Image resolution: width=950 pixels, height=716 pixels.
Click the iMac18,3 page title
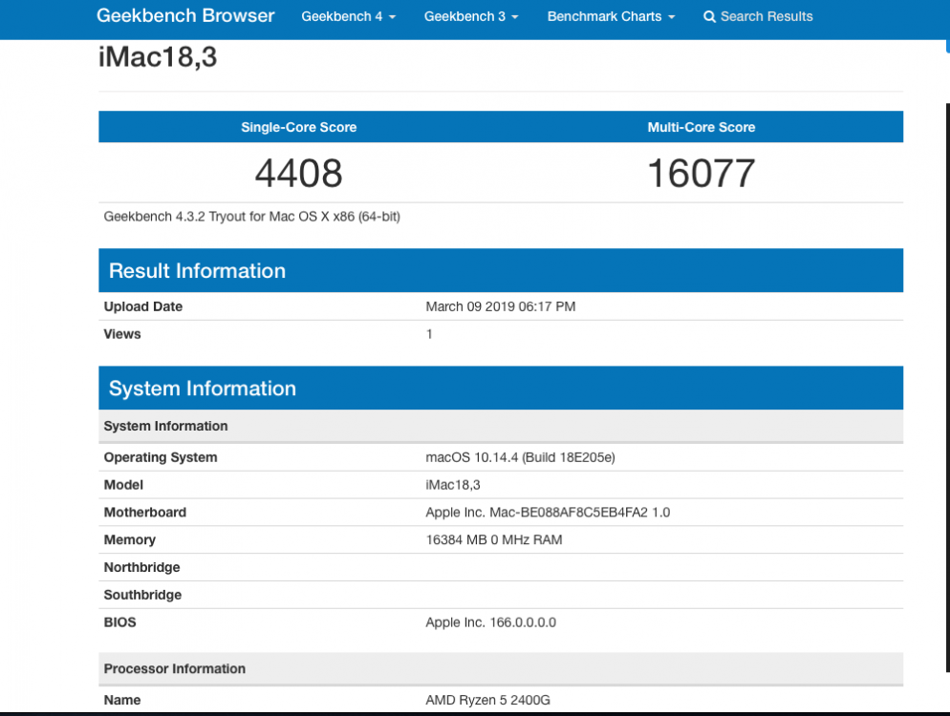point(158,57)
